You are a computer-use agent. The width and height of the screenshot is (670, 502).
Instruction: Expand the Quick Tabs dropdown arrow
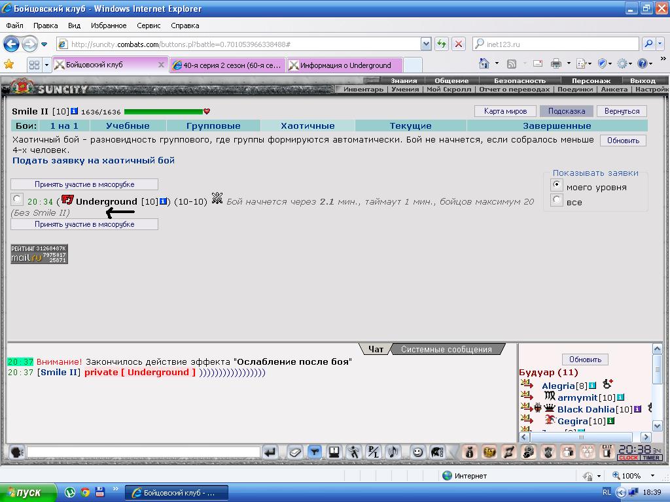(46, 65)
